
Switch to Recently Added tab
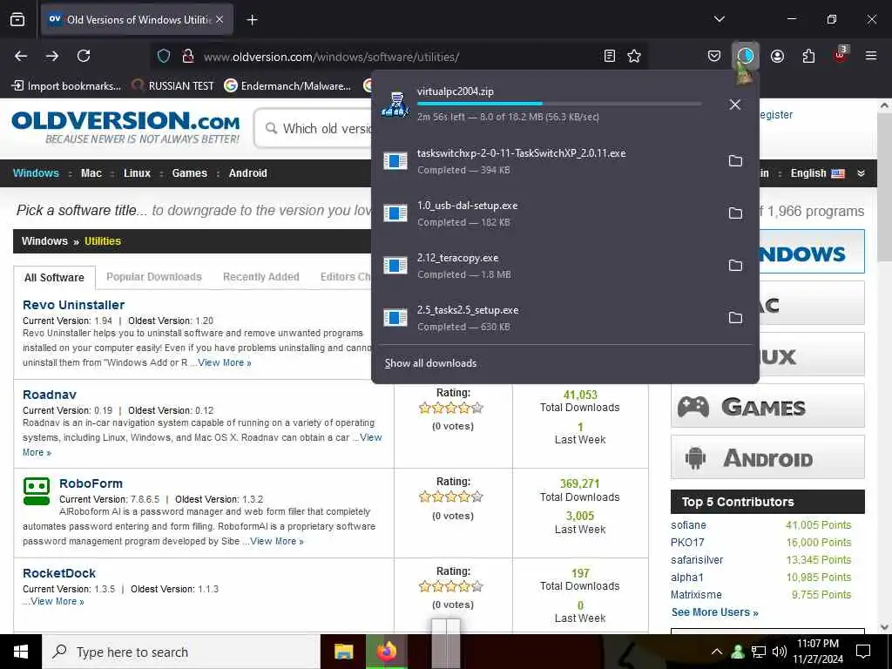261,277
